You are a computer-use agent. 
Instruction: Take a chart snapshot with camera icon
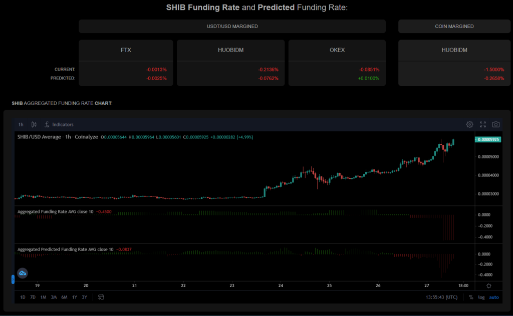(495, 124)
